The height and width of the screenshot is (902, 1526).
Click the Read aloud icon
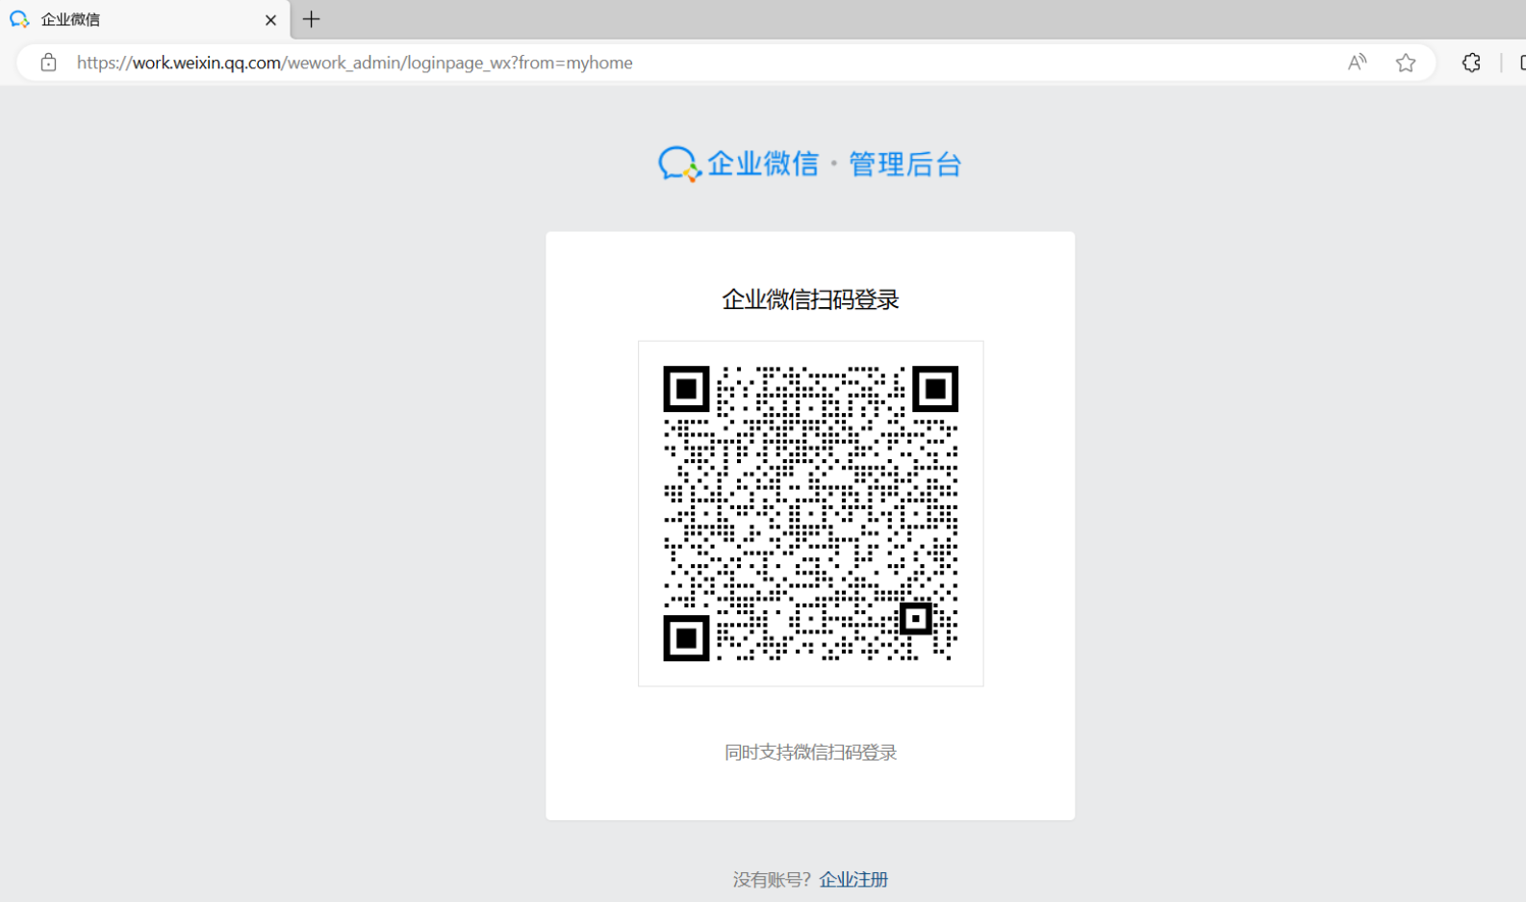click(x=1357, y=63)
